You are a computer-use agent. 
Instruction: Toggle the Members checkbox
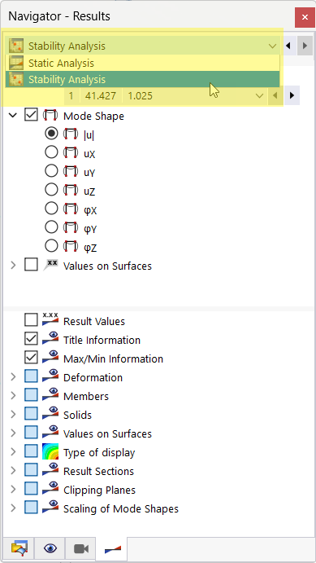point(31,395)
